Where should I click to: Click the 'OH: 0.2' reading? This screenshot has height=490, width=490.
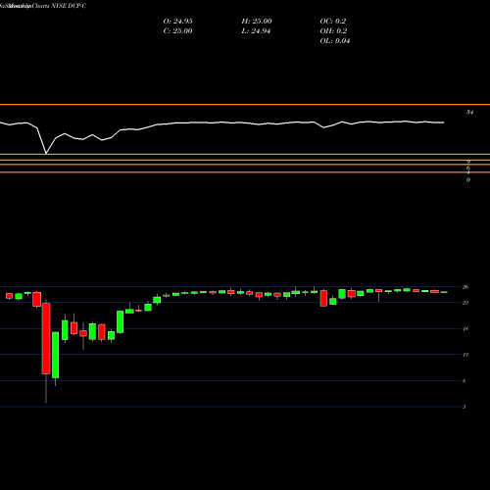[333, 31]
